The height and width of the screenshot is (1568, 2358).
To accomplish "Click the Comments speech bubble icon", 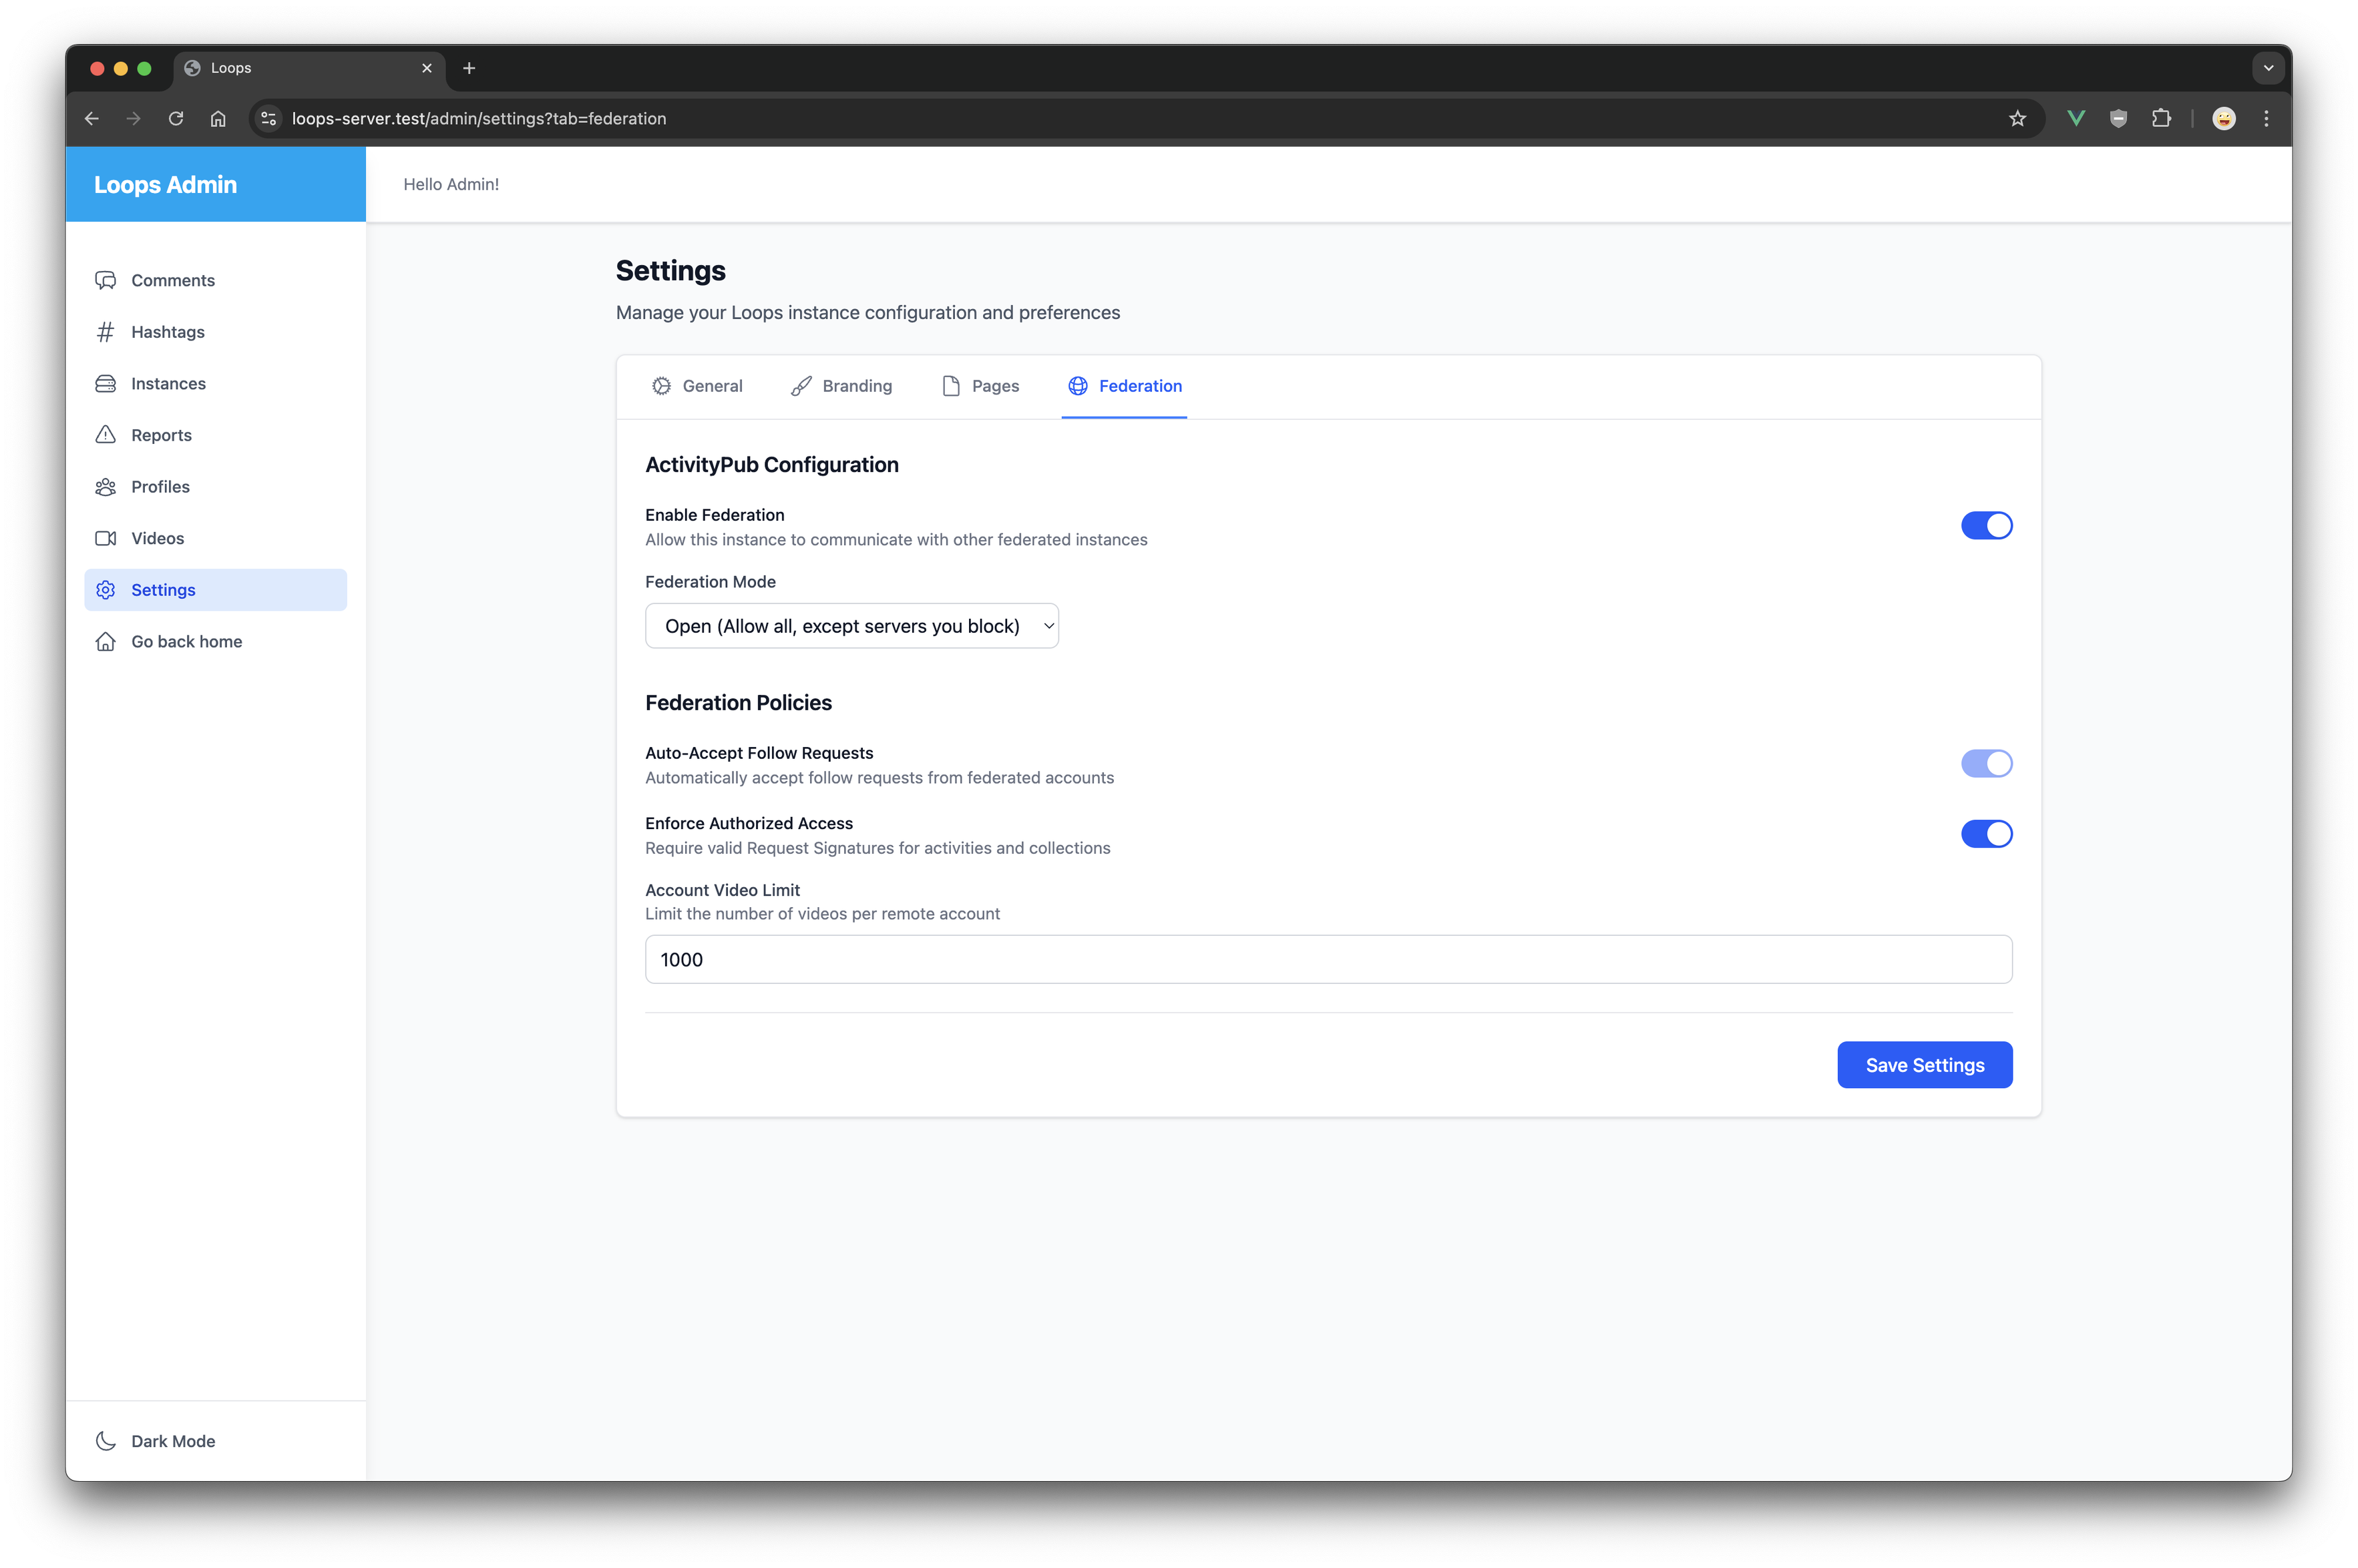I will tap(105, 280).
